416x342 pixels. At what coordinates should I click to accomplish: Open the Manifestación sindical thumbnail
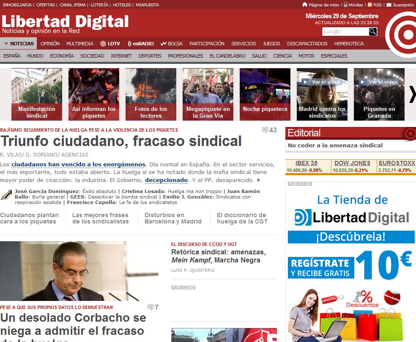37,94
